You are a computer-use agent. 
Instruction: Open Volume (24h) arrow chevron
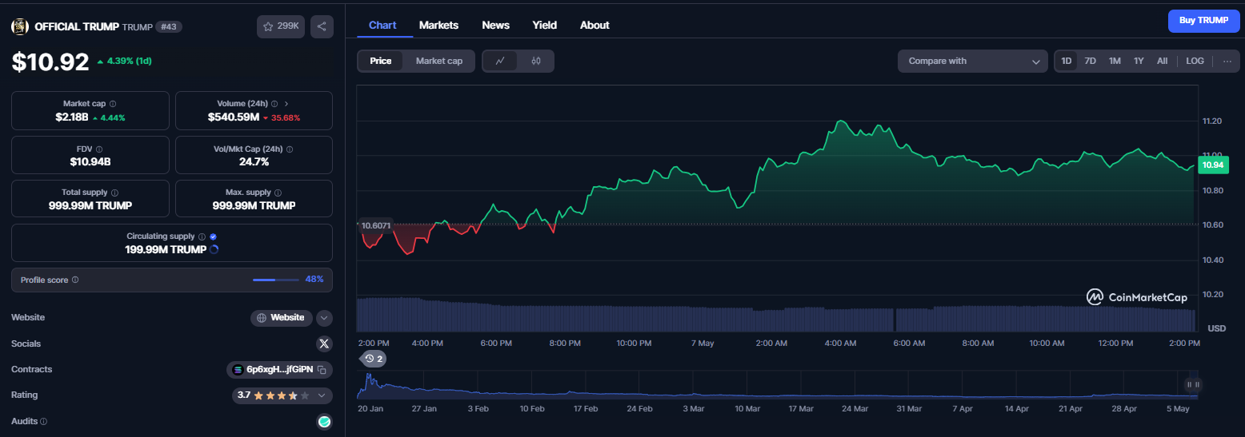point(286,104)
